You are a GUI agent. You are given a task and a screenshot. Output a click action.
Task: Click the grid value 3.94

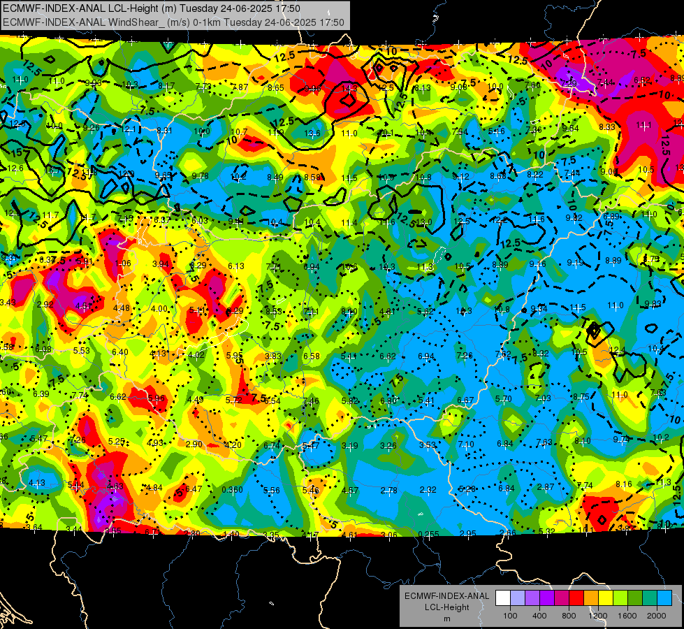pyautogui.click(x=161, y=264)
